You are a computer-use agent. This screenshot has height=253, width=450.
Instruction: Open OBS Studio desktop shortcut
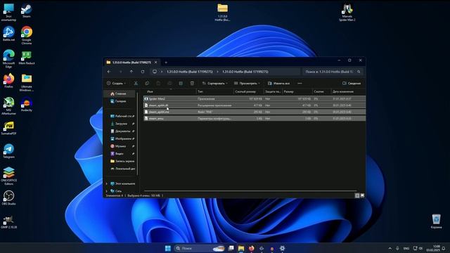tap(8, 198)
